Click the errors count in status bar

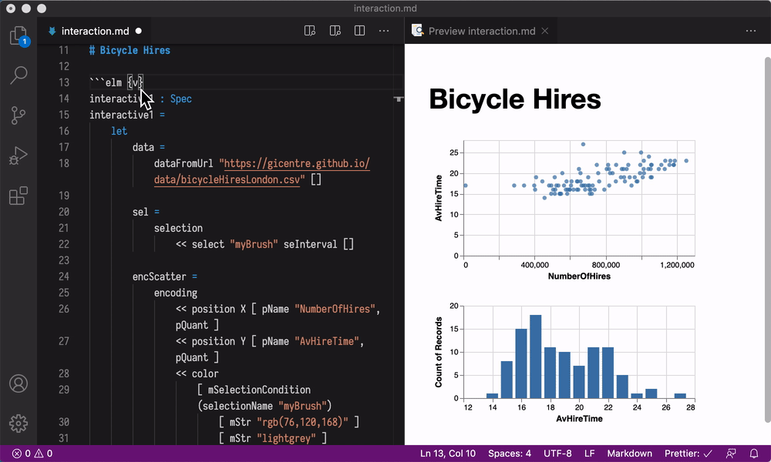(x=21, y=454)
